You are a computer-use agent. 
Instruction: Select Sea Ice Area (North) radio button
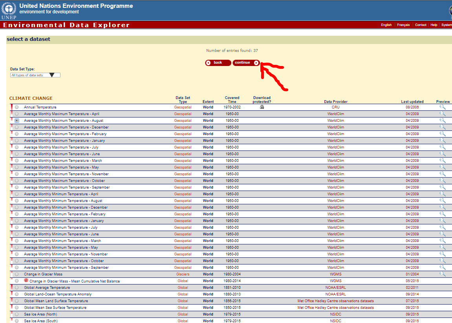17,314
